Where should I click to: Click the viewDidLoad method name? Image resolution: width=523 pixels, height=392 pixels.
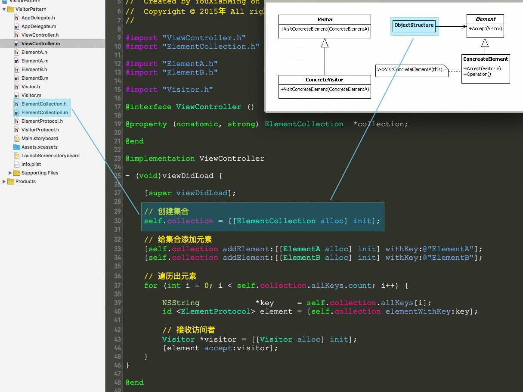tap(188, 176)
